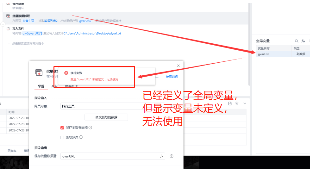The height and width of the screenshot is (169, 313).
Task: Click the 数据列表2 link in the step description
Action: [x=51, y=21]
